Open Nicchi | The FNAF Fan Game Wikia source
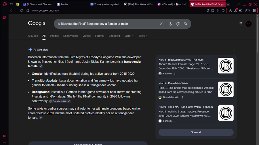The image size is (259, 145). point(186,107)
